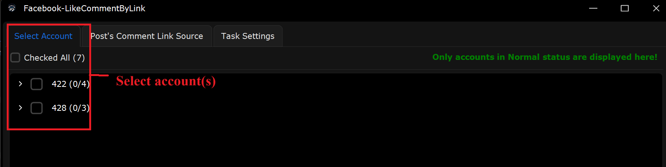Minimize the Facebook-LikeCommentByLink window
Viewport: 666px width, 167px height.
click(x=593, y=8)
